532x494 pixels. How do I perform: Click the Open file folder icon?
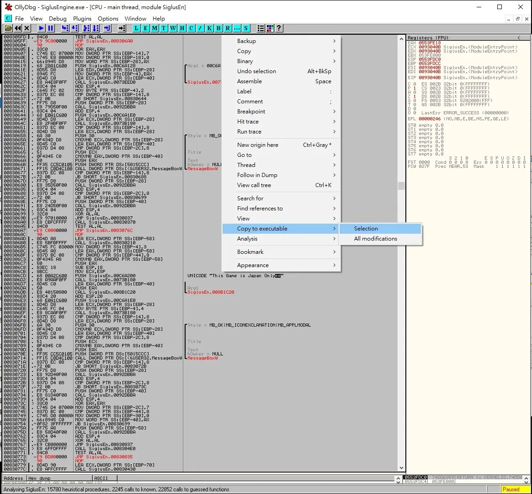point(8,28)
